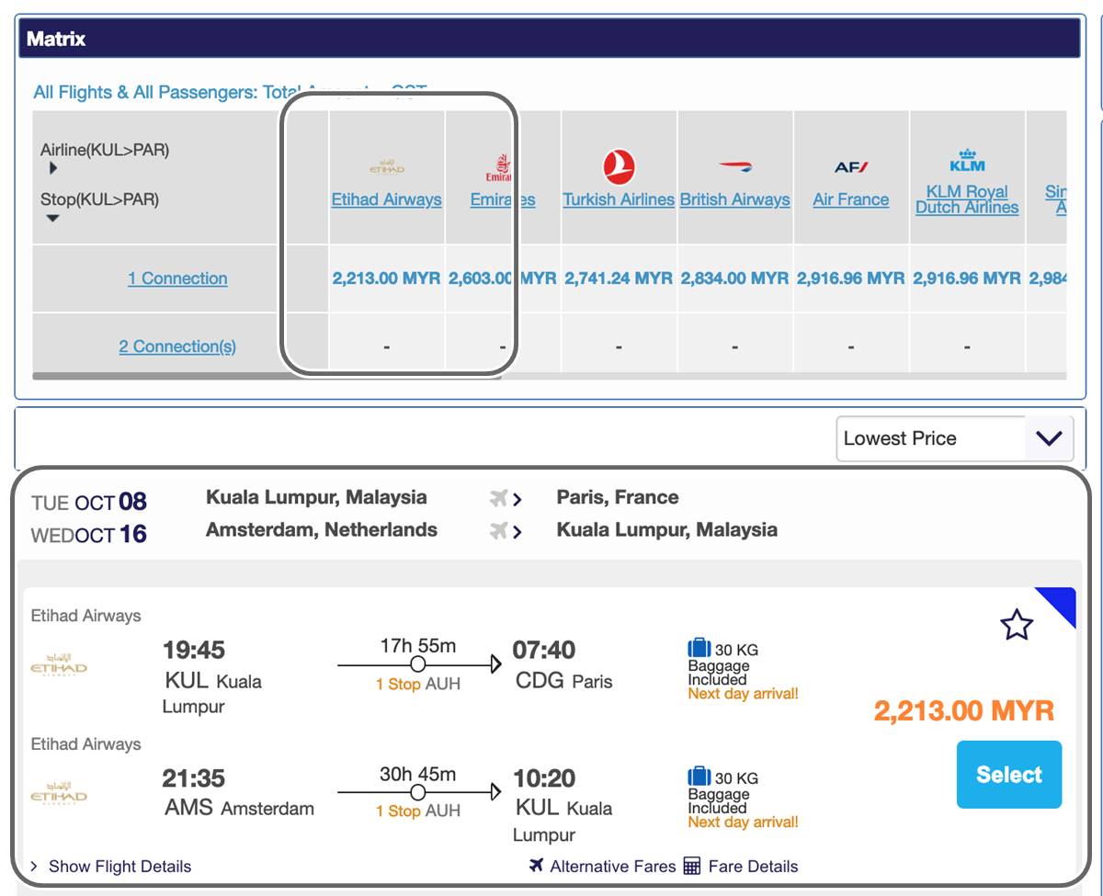This screenshot has height=896, width=1103.
Task: Open the Etihad Airways link
Action: click(x=386, y=199)
